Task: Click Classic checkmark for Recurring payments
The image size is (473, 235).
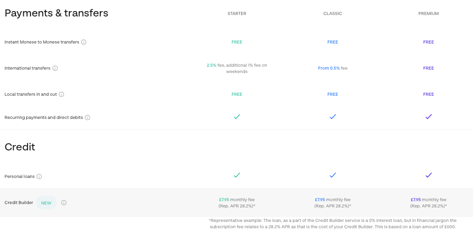Action: (333, 117)
